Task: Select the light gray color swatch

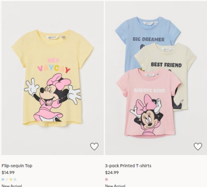Action: coord(7,180)
